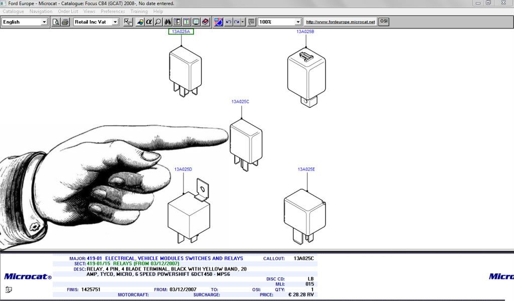Screen dimensions: 514x301
Task: Select callout label 13A025A in the diagram
Action: [181, 32]
